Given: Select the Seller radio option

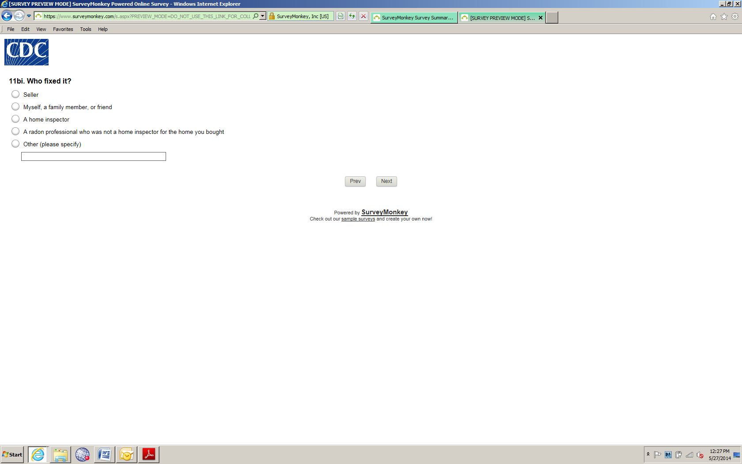Looking at the screenshot, I should coord(15,94).
